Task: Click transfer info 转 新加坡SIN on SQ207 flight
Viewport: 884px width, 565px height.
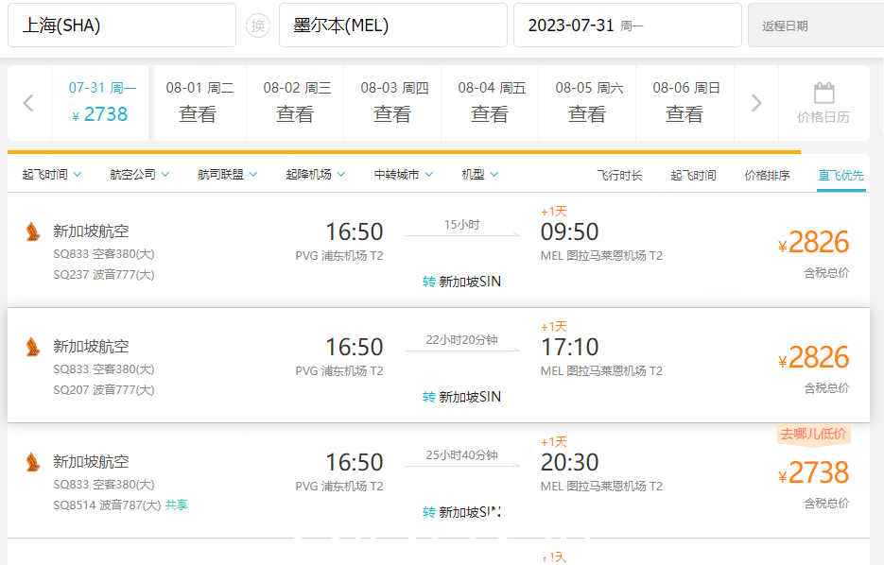Action: [x=461, y=397]
